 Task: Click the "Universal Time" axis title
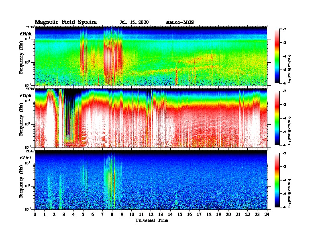[x=151, y=220]
